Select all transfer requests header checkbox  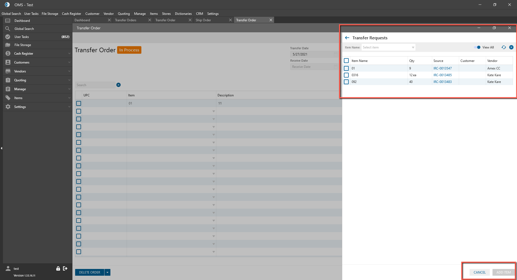pos(346,61)
